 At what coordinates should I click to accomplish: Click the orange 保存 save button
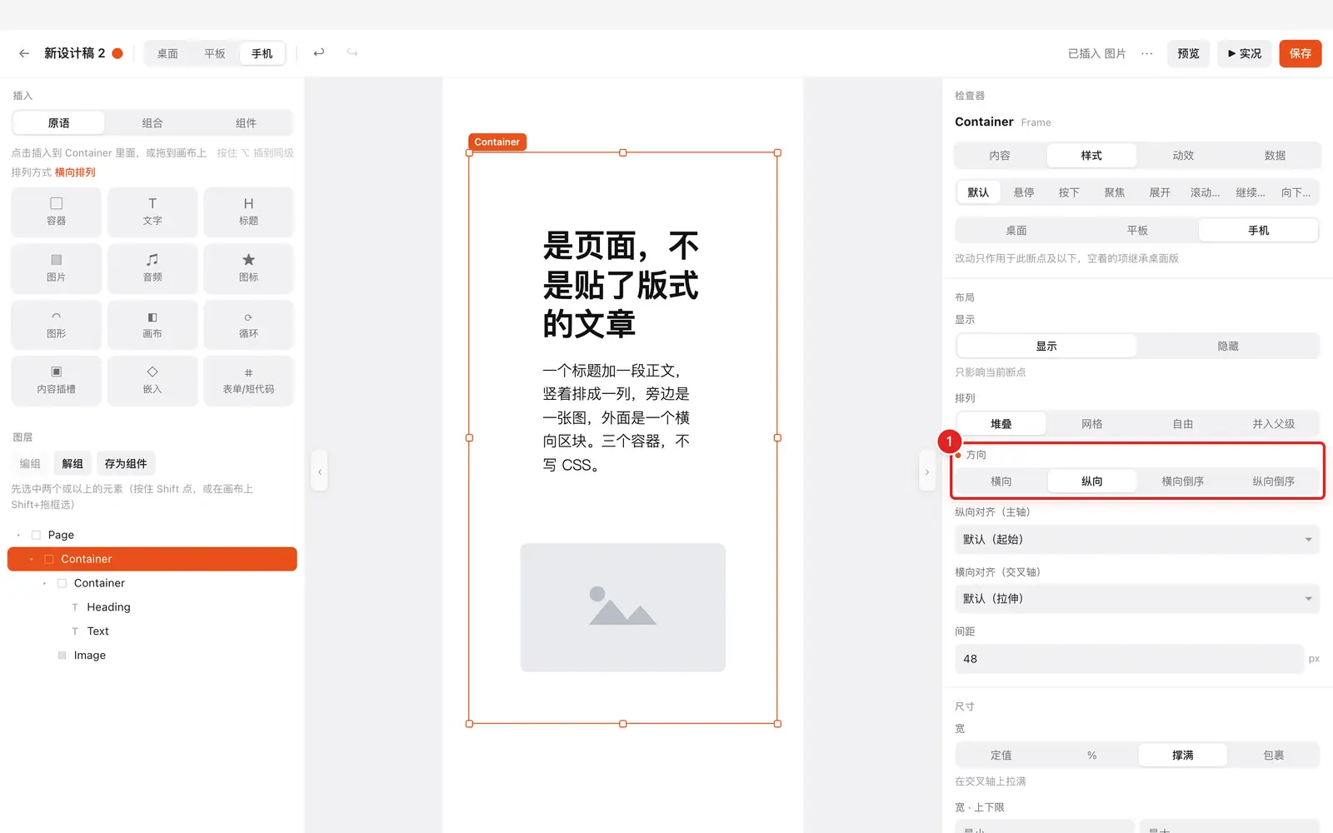[x=1301, y=53]
